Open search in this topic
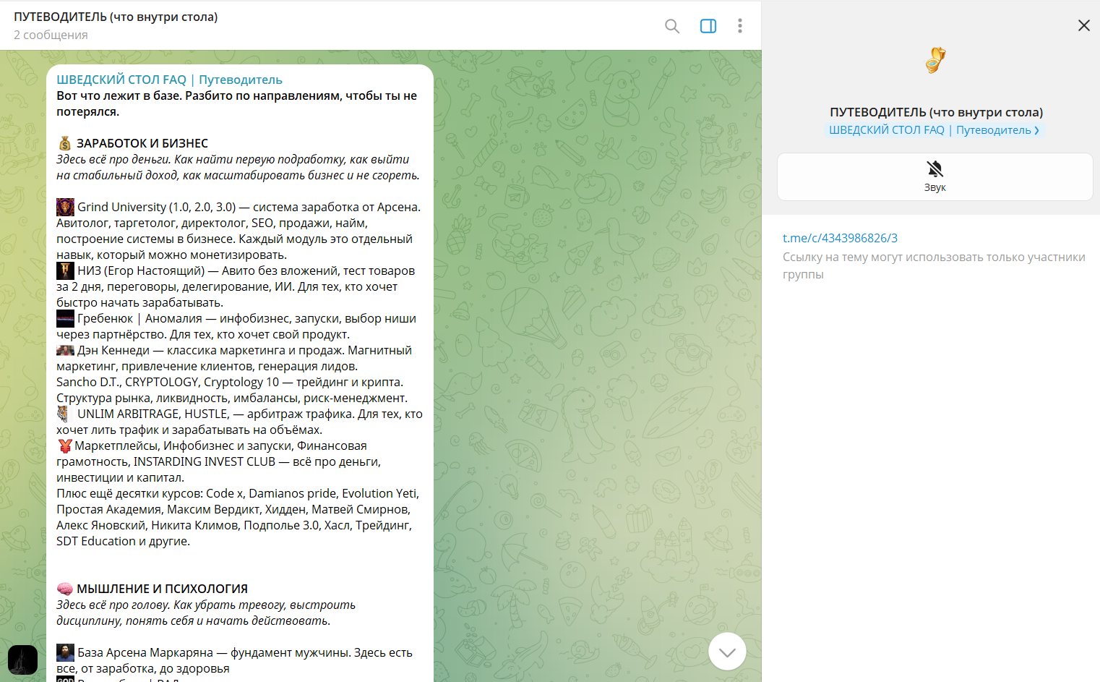Image resolution: width=1100 pixels, height=682 pixels. (x=672, y=26)
